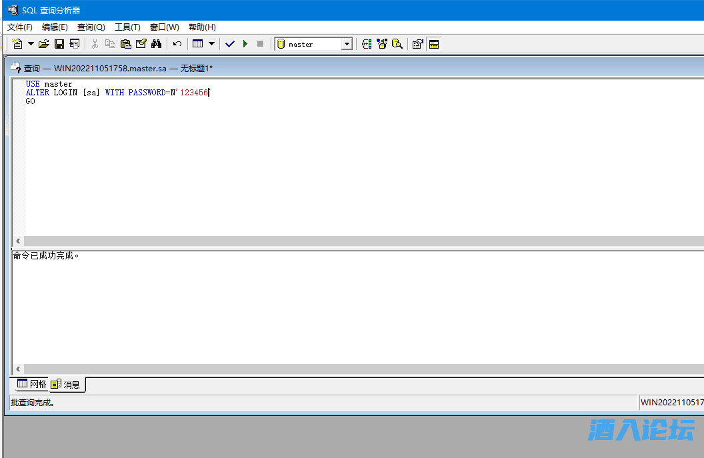Execute the query with green play icon
Viewport: 704px width, 458px height.
245,44
